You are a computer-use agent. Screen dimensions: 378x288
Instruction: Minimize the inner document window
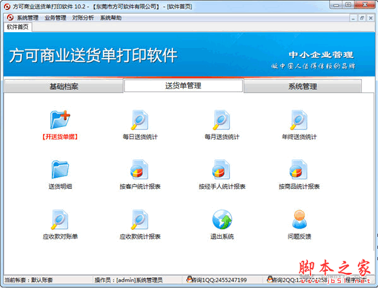[353, 18]
